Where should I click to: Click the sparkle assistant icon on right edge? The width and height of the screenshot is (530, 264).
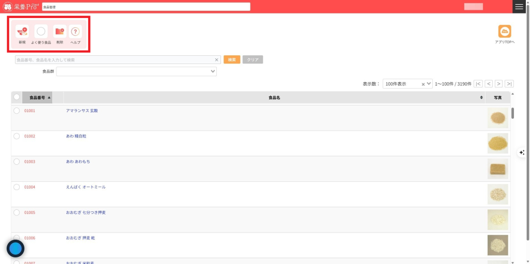[x=522, y=152]
